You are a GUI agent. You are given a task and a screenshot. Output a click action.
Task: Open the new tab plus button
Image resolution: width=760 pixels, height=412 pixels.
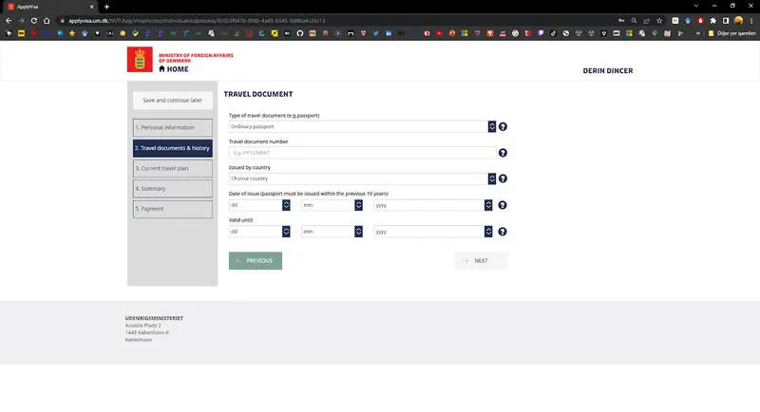tap(106, 7)
